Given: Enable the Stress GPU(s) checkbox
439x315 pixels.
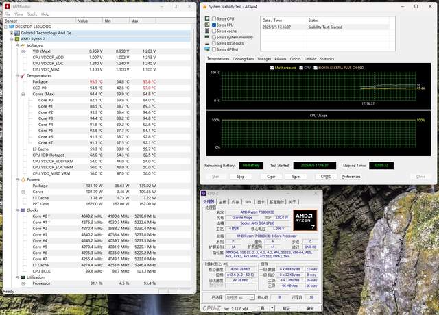Looking at the screenshot, I should coord(214,49).
